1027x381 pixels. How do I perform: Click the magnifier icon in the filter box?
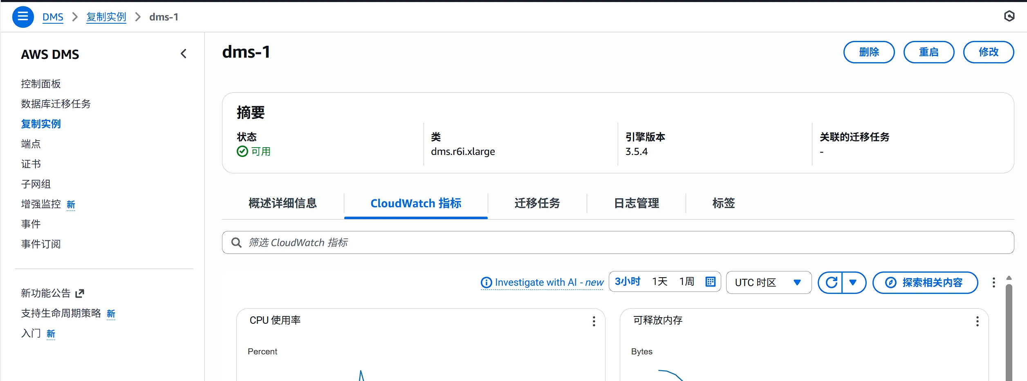click(x=236, y=242)
